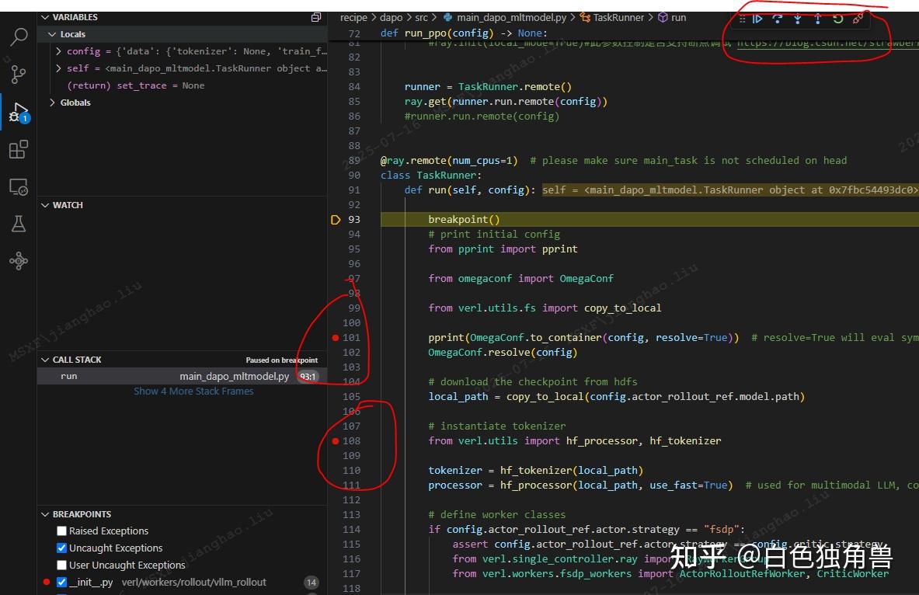Open the Source Control panel
The height and width of the screenshot is (595, 919).
click(x=19, y=74)
